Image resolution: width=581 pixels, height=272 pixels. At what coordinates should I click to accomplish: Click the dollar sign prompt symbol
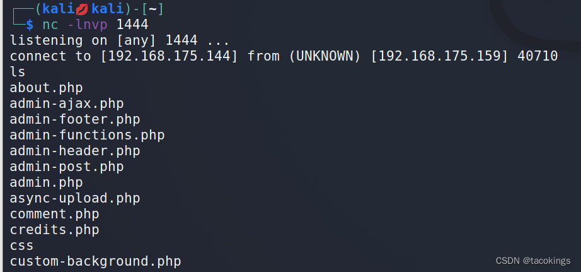pyautogui.click(x=30, y=25)
